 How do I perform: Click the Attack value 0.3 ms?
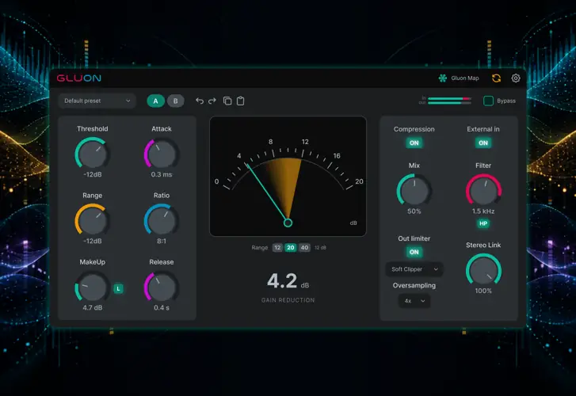[x=162, y=174]
